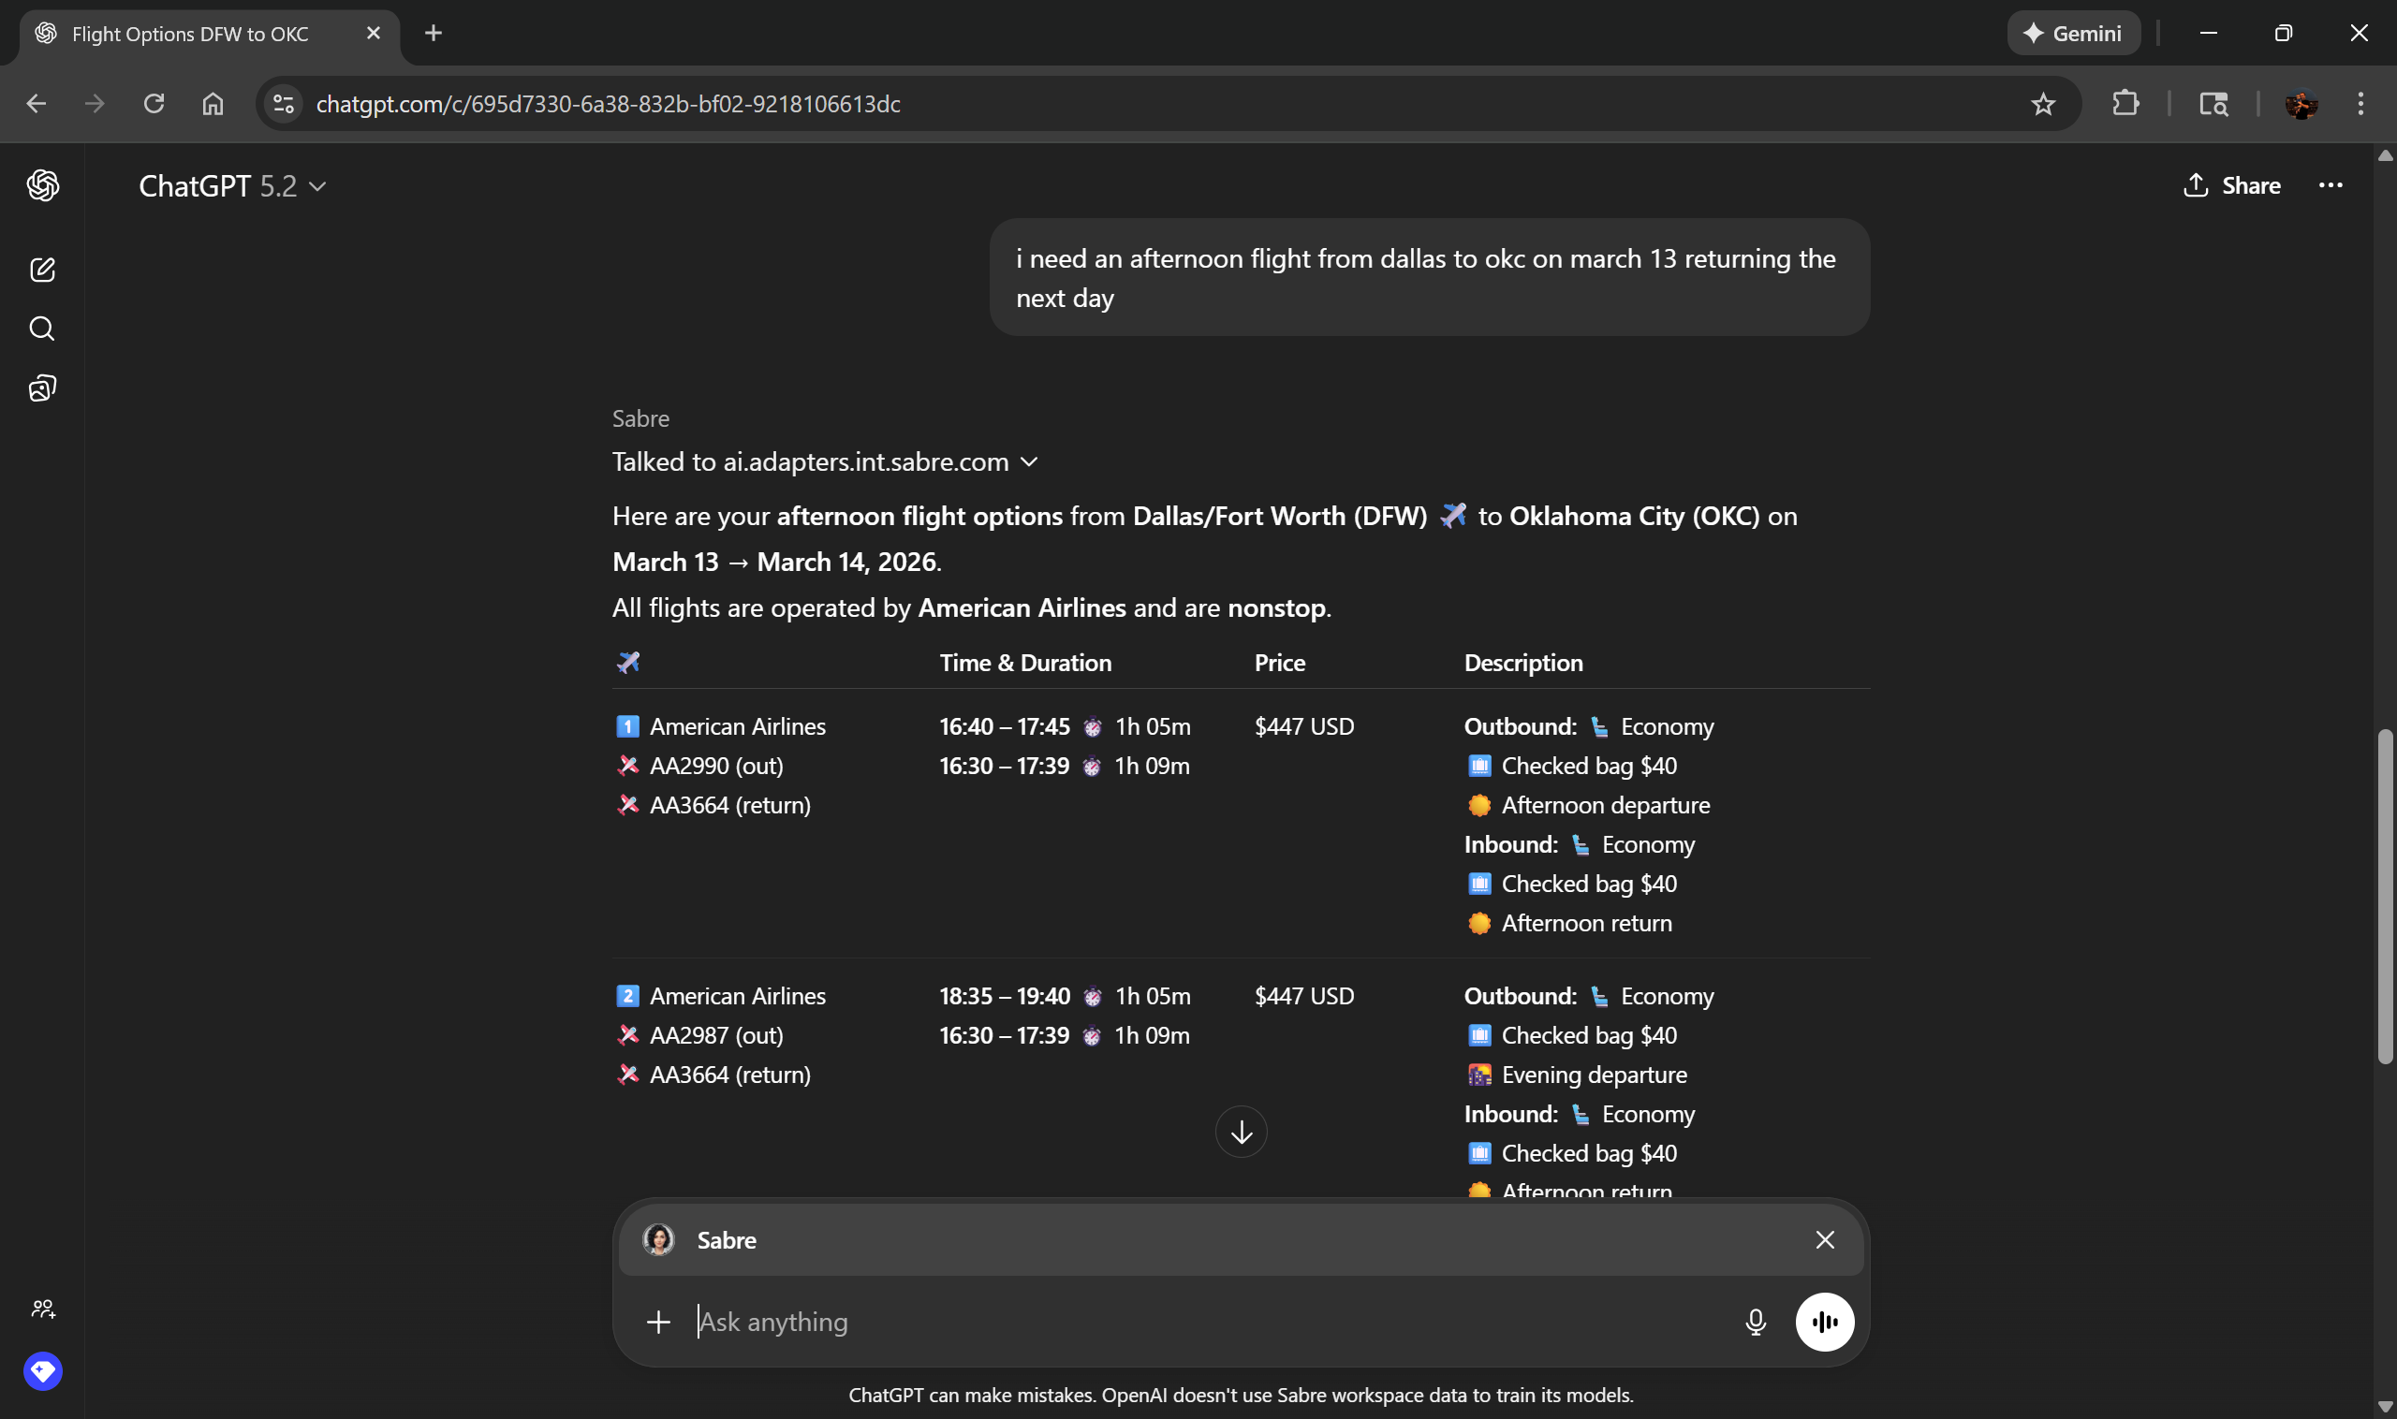Open the images library icon in sidebar
Screen dimensions: 2397x1419
[x=42, y=388]
